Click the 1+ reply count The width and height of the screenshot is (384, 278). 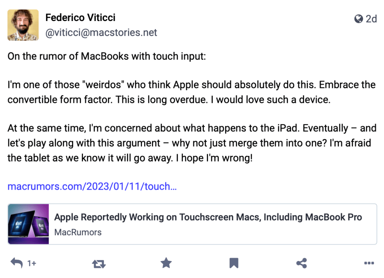point(32,264)
